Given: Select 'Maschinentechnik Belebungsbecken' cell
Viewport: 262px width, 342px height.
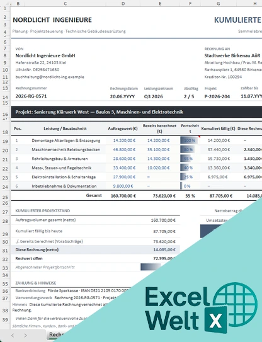Looking at the screenshot, I should (66, 150).
